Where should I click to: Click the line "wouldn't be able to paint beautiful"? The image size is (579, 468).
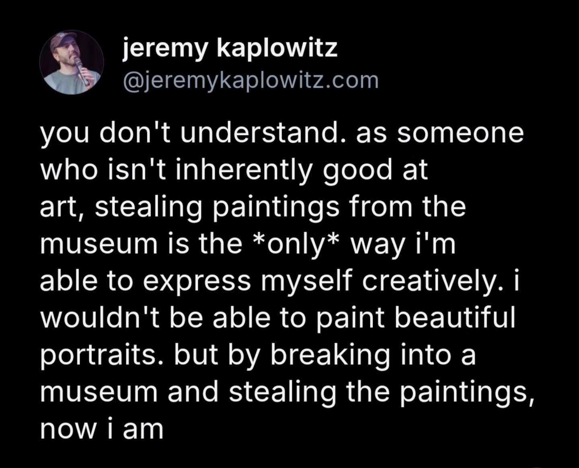(277, 317)
